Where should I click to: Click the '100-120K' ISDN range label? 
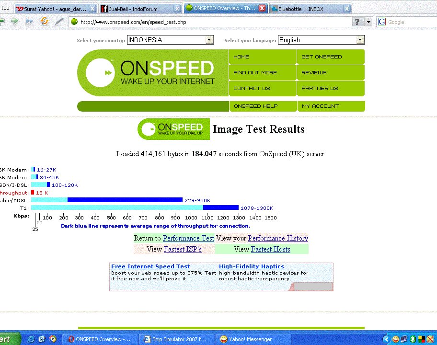(65, 185)
